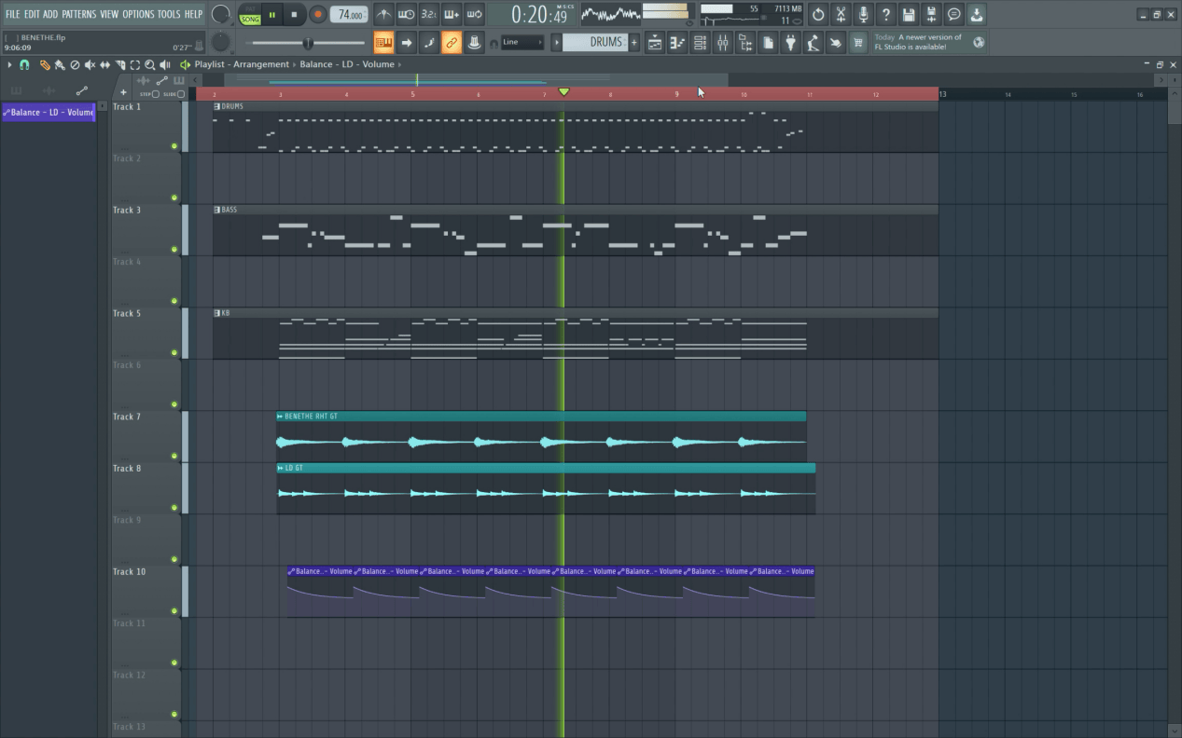This screenshot has height=738, width=1182.
Task: Open the DRUMS clip menu on Track 1
Action: 217,106
